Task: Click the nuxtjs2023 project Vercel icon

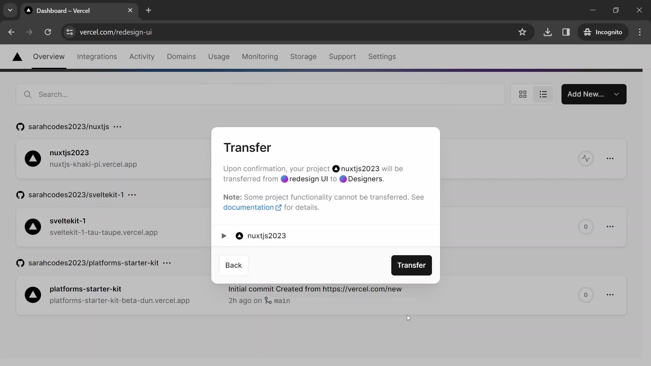Action: coord(34,158)
